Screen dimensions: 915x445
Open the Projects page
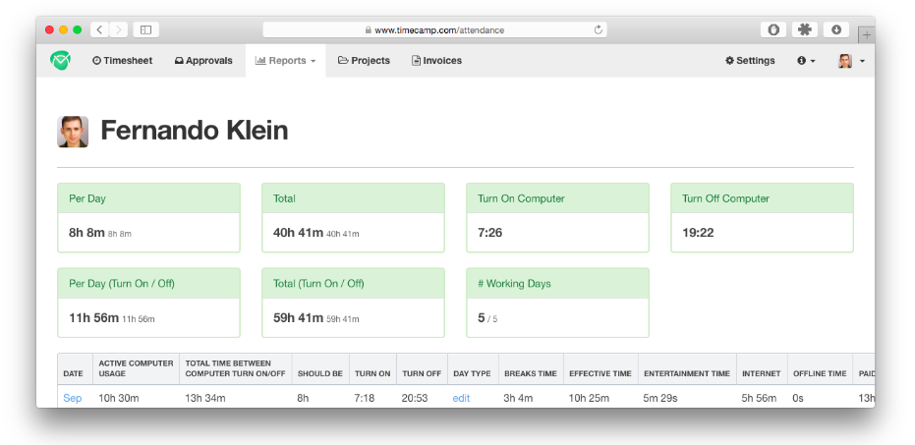[364, 61]
